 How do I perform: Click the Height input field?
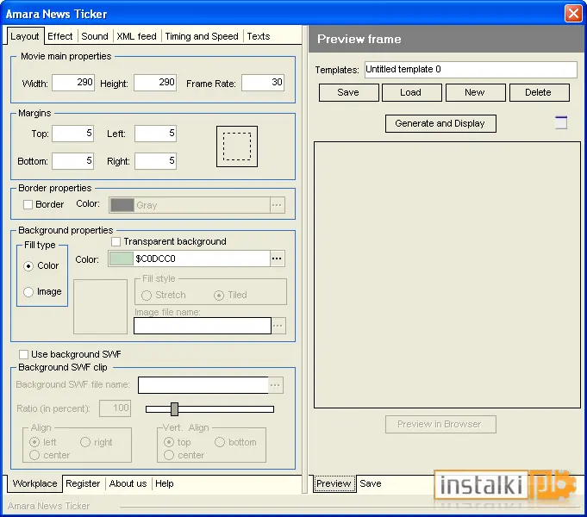[155, 83]
